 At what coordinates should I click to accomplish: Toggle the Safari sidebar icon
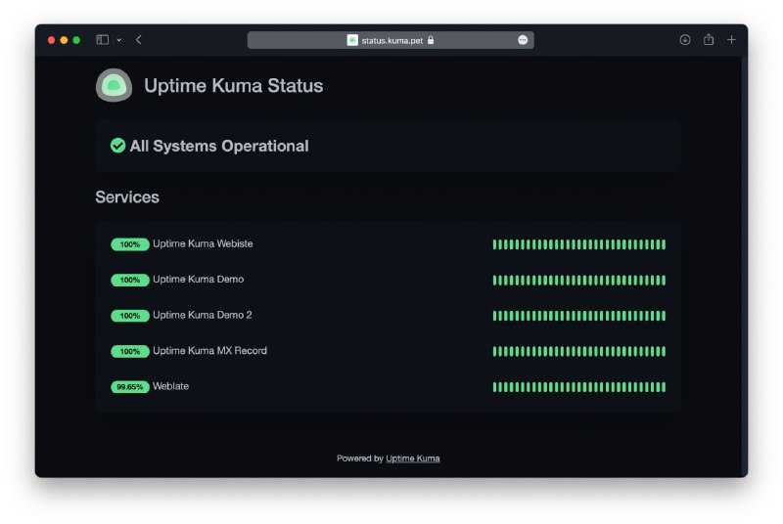click(103, 40)
